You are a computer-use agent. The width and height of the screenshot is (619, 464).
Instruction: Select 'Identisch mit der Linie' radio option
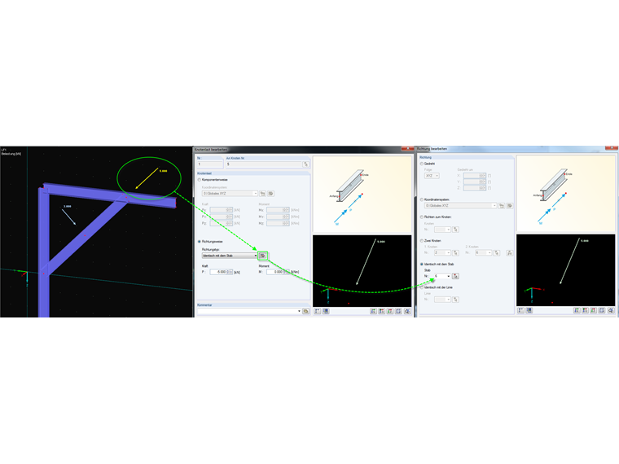(422, 287)
